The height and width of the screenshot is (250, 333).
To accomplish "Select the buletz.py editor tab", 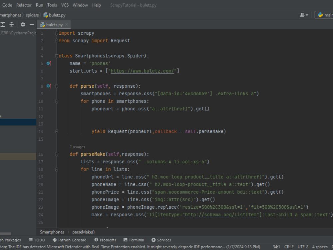I will click(x=54, y=25).
